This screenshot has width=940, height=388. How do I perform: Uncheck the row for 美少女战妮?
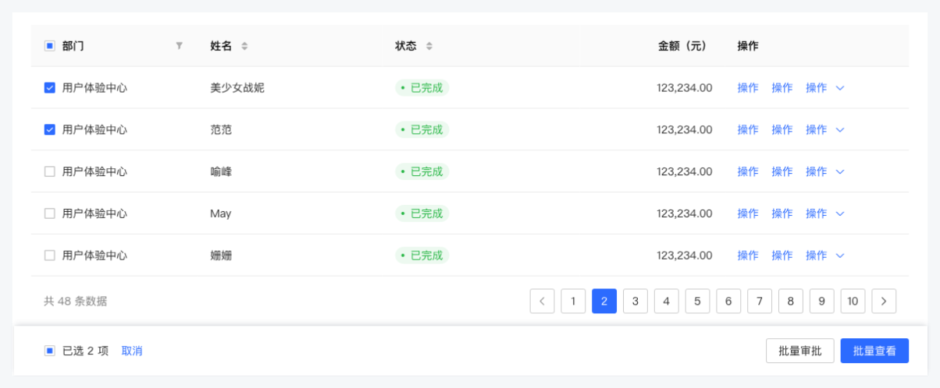coord(50,88)
